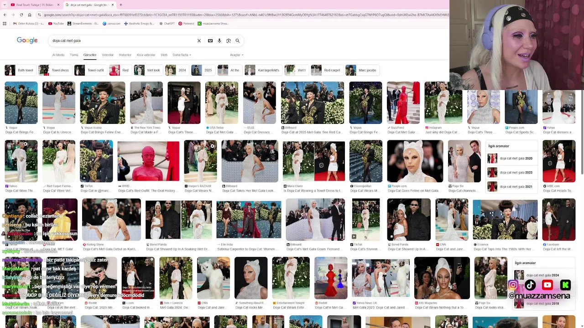584x328 pixels.
Task: Switch to Web results tab
Action: click(164, 55)
